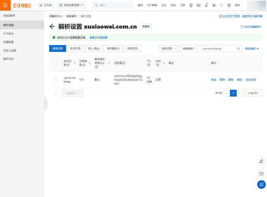The height and width of the screenshot is (197, 267).
Task: Check the _acme-challenge record row checkbox
Action: click(x=56, y=80)
